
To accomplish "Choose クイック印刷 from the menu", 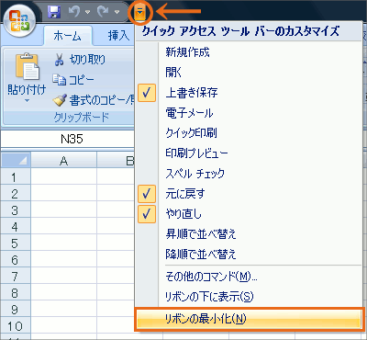I will pos(249,133).
